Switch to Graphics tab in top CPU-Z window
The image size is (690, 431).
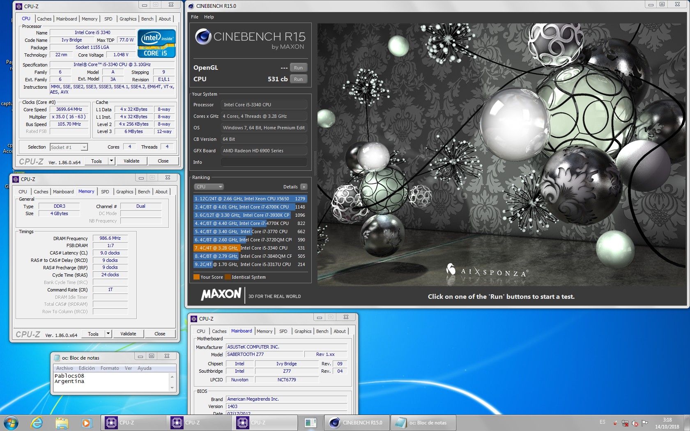[128, 19]
